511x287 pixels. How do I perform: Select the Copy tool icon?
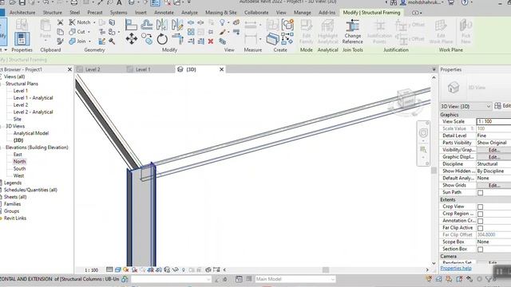(x=147, y=39)
